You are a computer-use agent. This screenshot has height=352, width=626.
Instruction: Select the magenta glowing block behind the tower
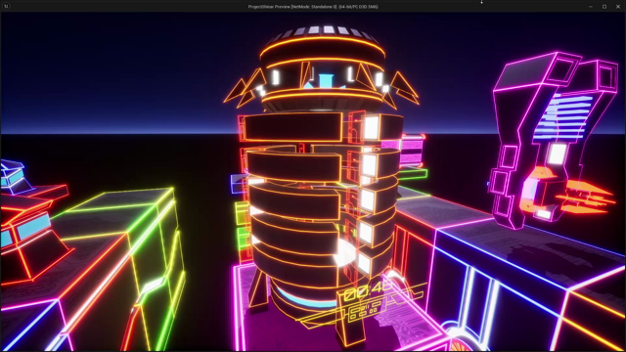point(411,151)
